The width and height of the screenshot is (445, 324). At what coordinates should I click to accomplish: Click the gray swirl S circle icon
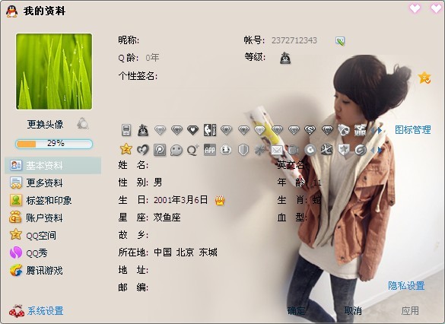(361, 150)
